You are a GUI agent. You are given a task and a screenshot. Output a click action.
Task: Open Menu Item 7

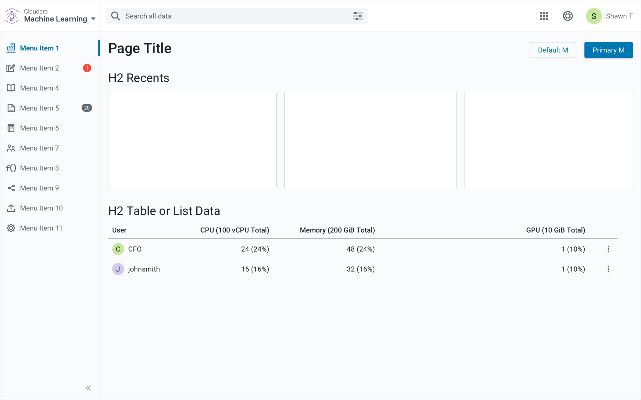click(x=39, y=148)
